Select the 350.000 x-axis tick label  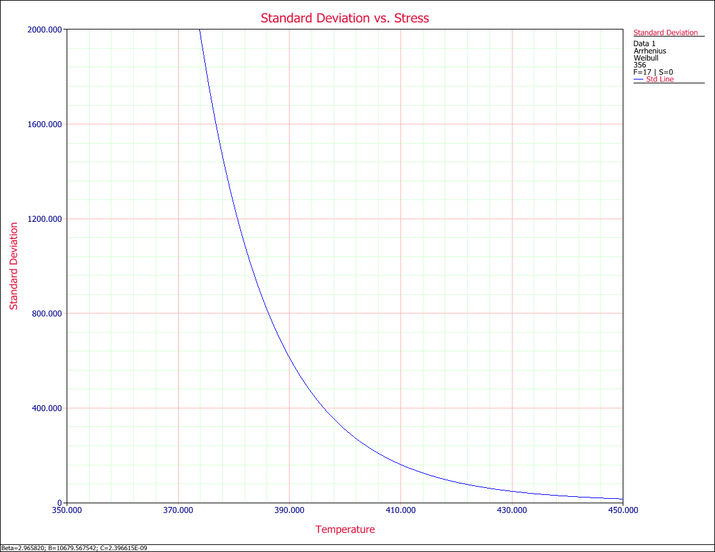[67, 511]
